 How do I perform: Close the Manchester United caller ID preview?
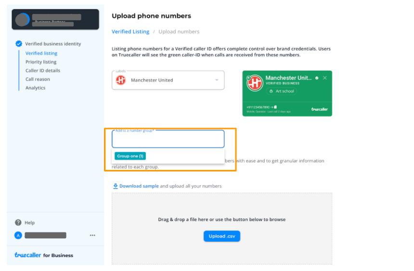pos(325,78)
